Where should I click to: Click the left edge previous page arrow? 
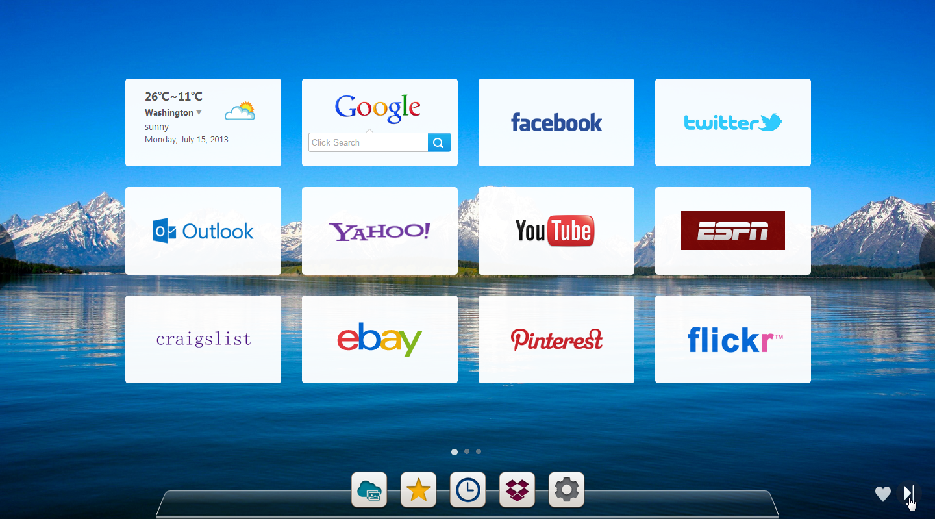(6, 257)
